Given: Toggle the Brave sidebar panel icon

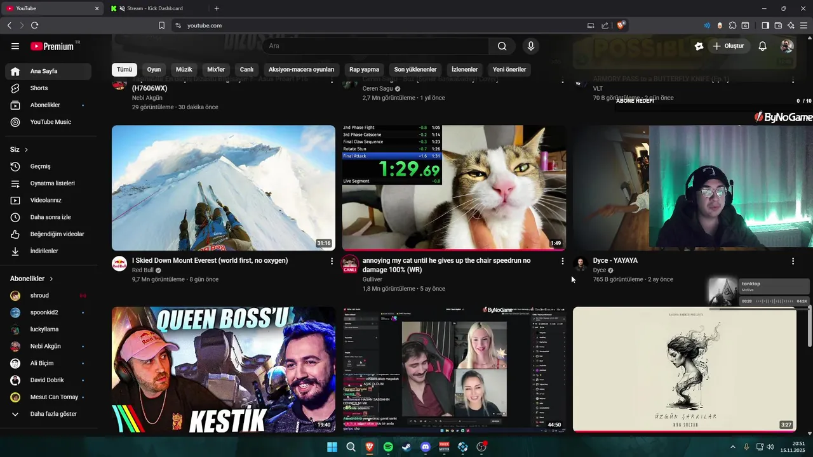Looking at the screenshot, I should tap(765, 25).
